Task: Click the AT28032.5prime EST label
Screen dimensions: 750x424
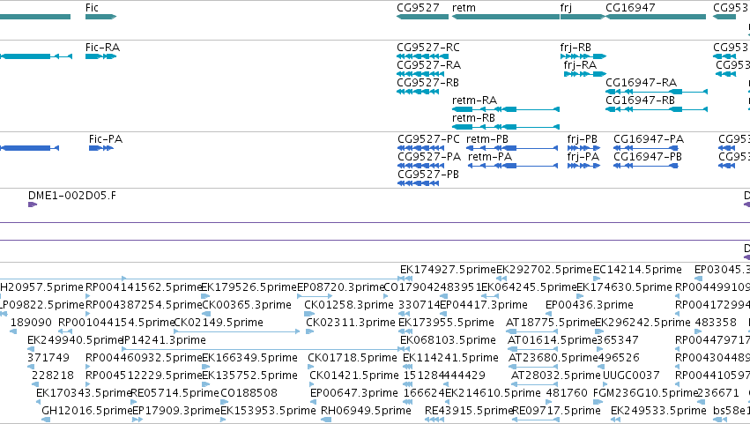Action: click(556, 376)
